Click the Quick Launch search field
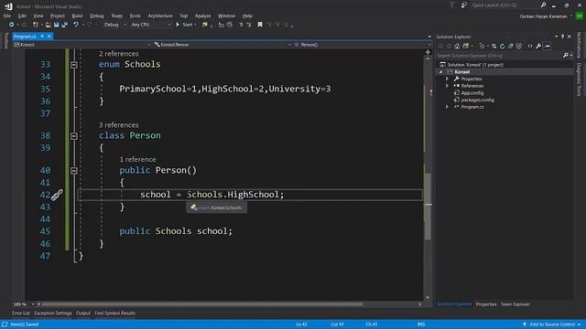 click(505, 5)
